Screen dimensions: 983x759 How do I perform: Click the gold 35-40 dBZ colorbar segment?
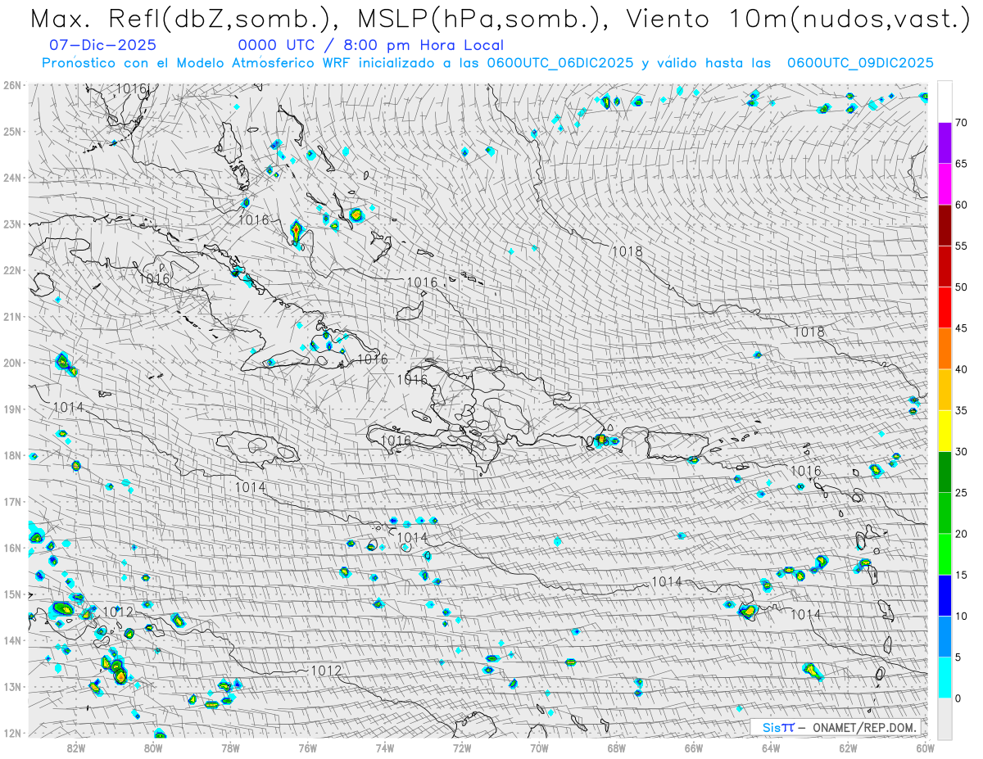tap(945, 390)
